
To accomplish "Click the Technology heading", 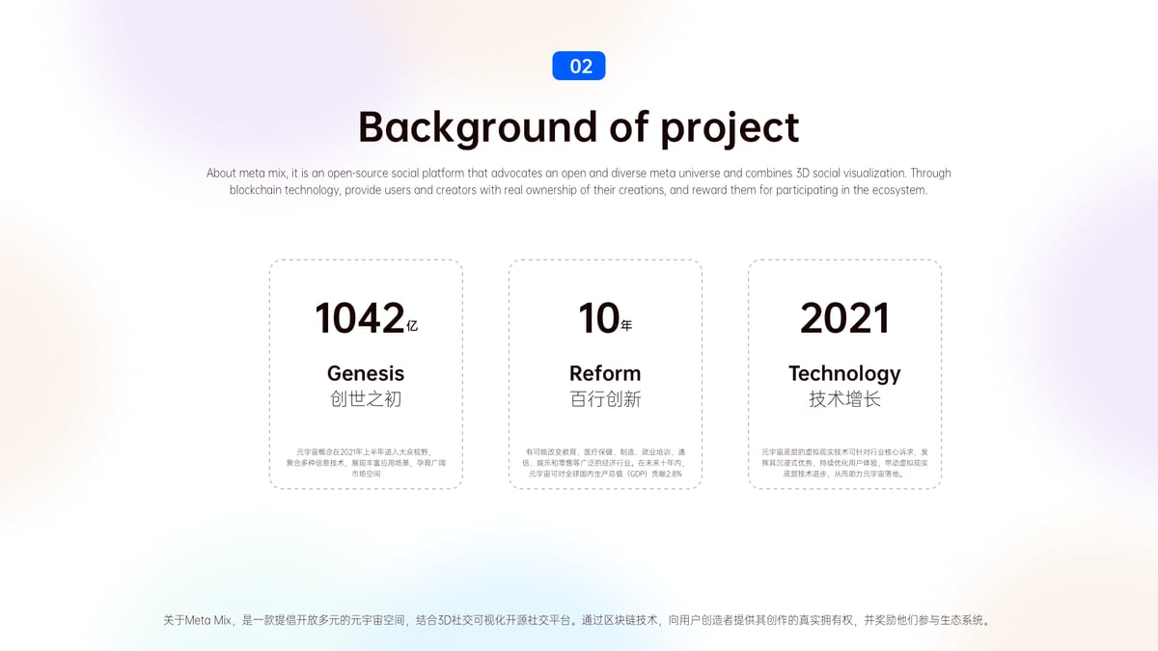I will (x=844, y=373).
